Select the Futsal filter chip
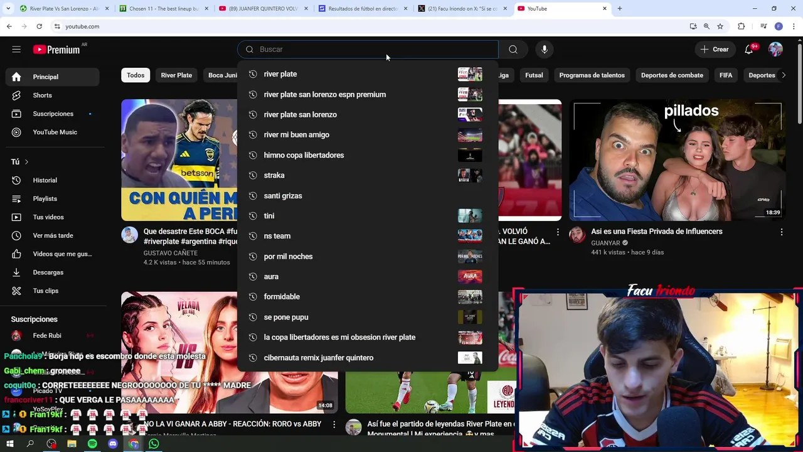 pos(534,75)
